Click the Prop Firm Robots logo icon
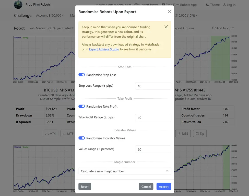This screenshot has height=196, width=249. pyautogui.click(x=18, y=5)
